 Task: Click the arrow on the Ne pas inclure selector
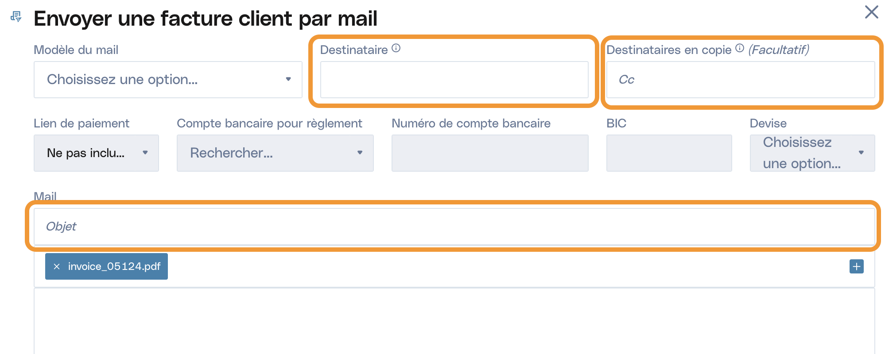click(145, 153)
